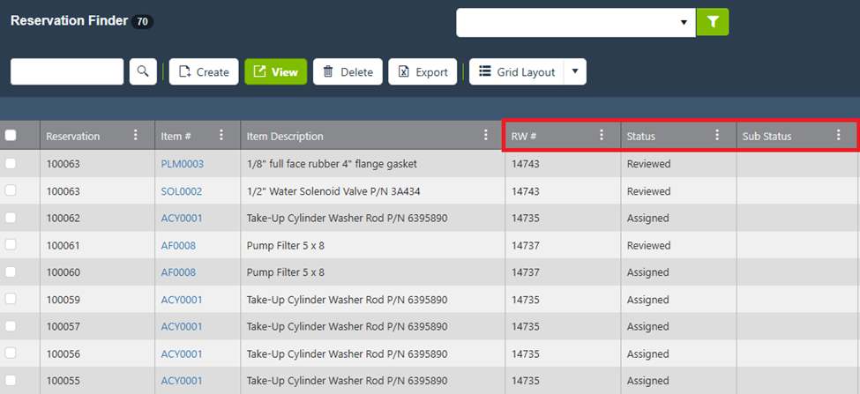860x394 pixels.
Task: Click the Create button
Action: pyautogui.click(x=204, y=71)
